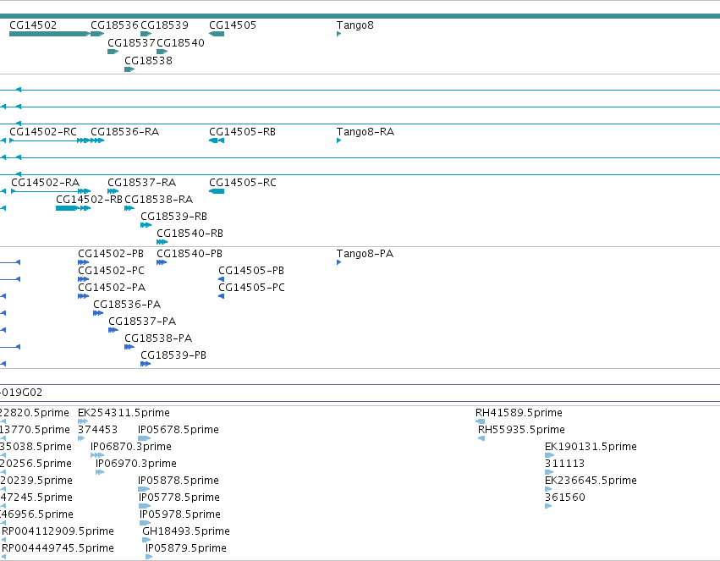The height and width of the screenshot is (561, 720).
Task: Select the CG14502-PA protein label
Action: coord(112,288)
